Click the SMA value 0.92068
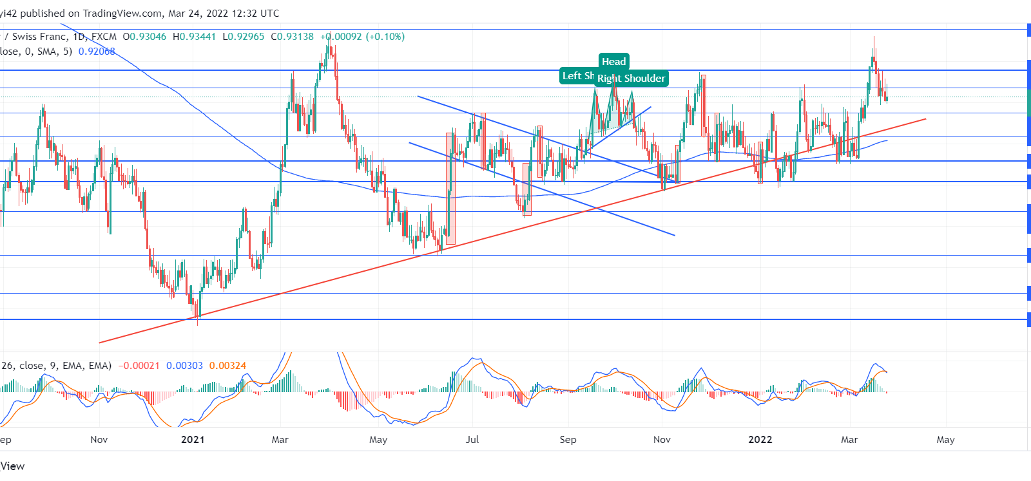The height and width of the screenshot is (481, 1031). (x=97, y=52)
